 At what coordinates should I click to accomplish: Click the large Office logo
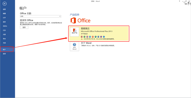click(x=80, y=21)
